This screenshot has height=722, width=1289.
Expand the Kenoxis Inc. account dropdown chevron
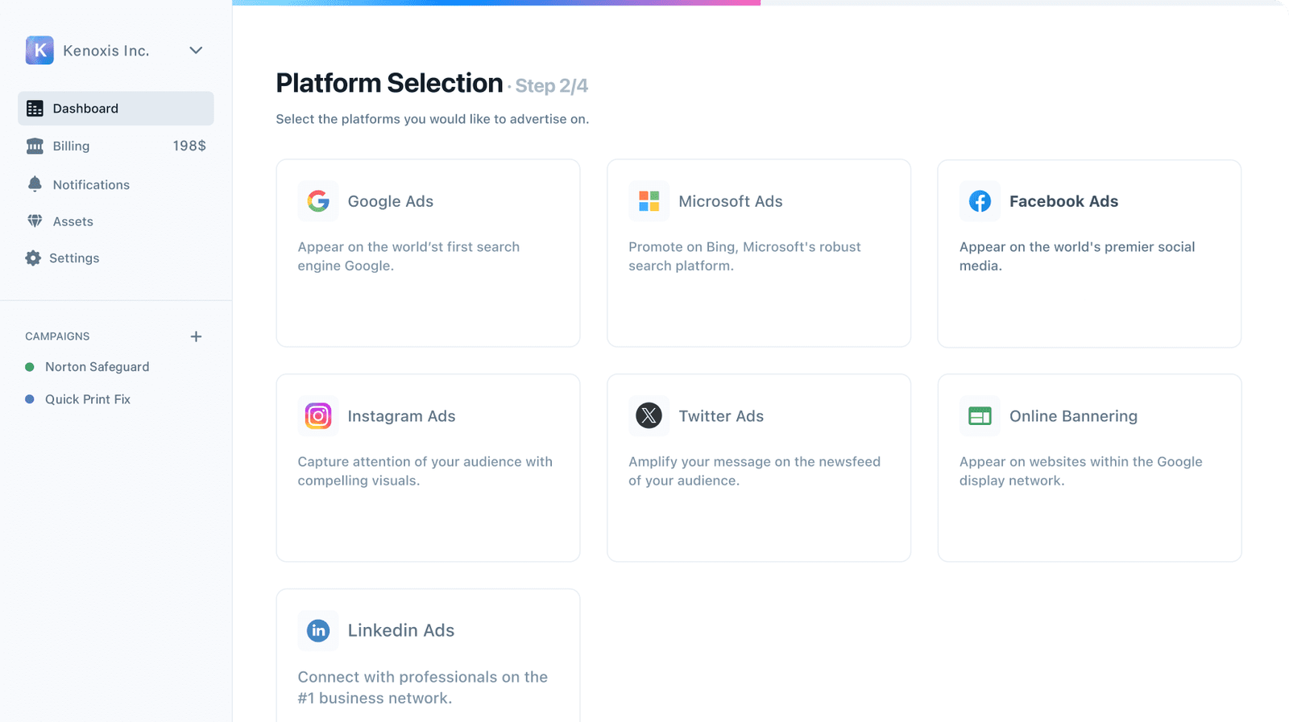pos(196,50)
